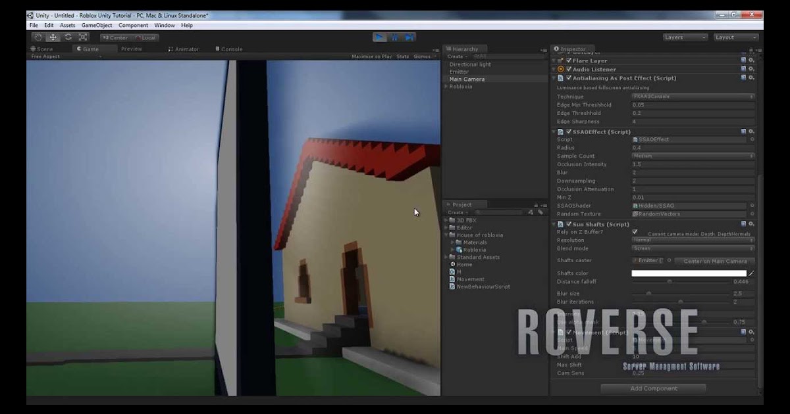The width and height of the screenshot is (790, 414).
Task: Click the Audio Listener component icon
Action: 561,69
